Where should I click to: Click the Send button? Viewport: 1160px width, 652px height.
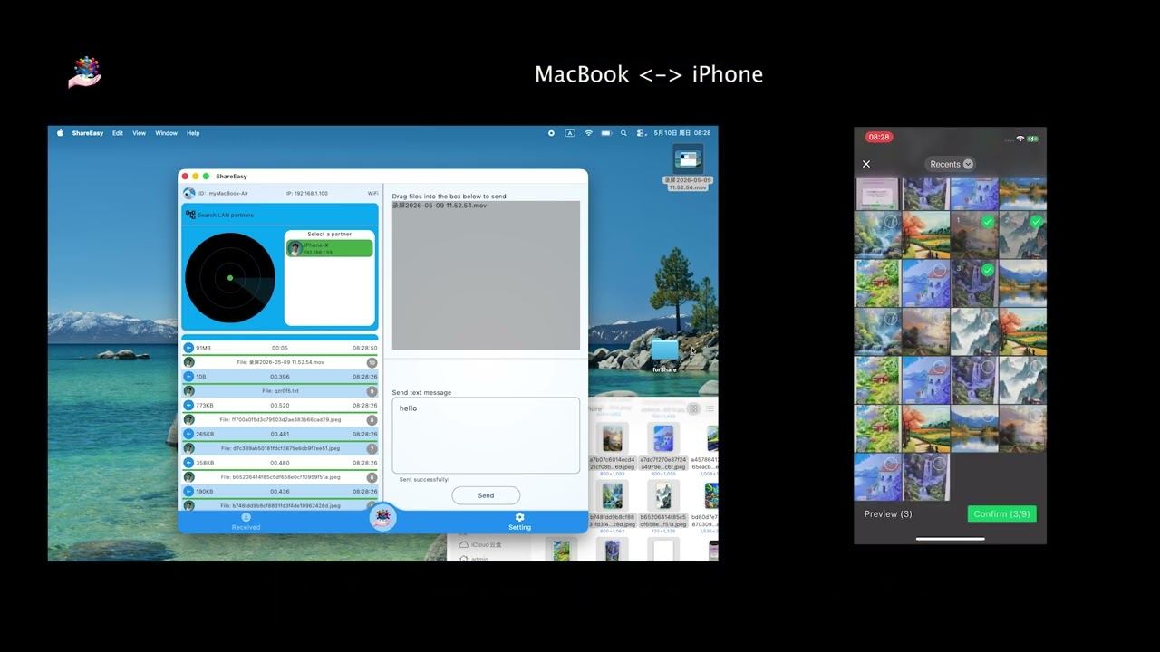[x=486, y=495]
